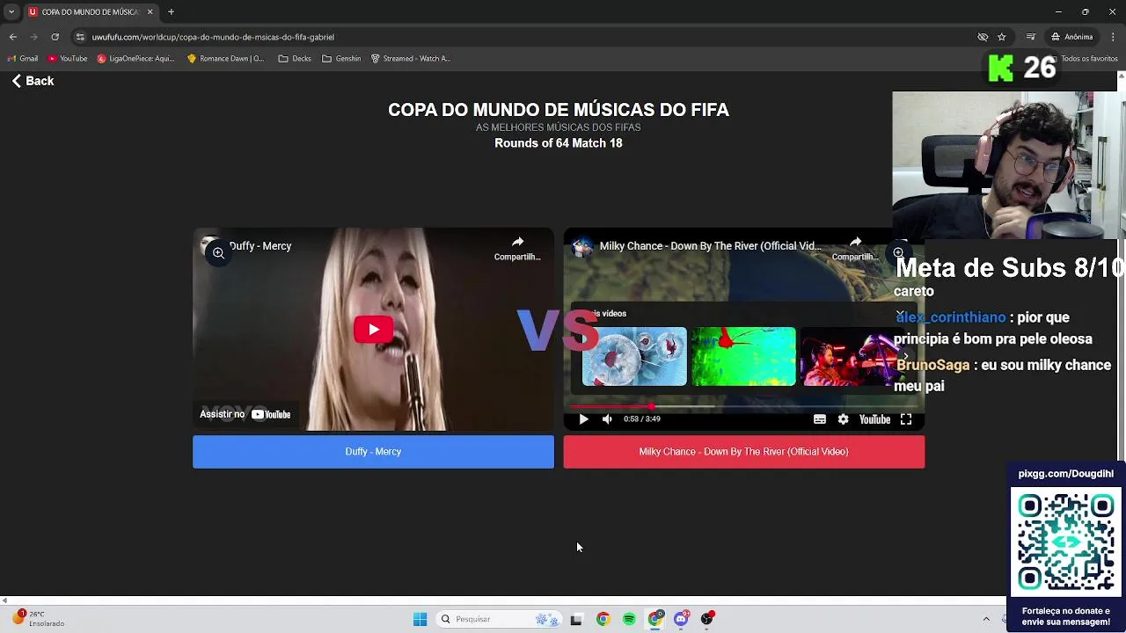The height and width of the screenshot is (633, 1126).
Task: Open the Gmail bookmark
Action: click(x=23, y=59)
